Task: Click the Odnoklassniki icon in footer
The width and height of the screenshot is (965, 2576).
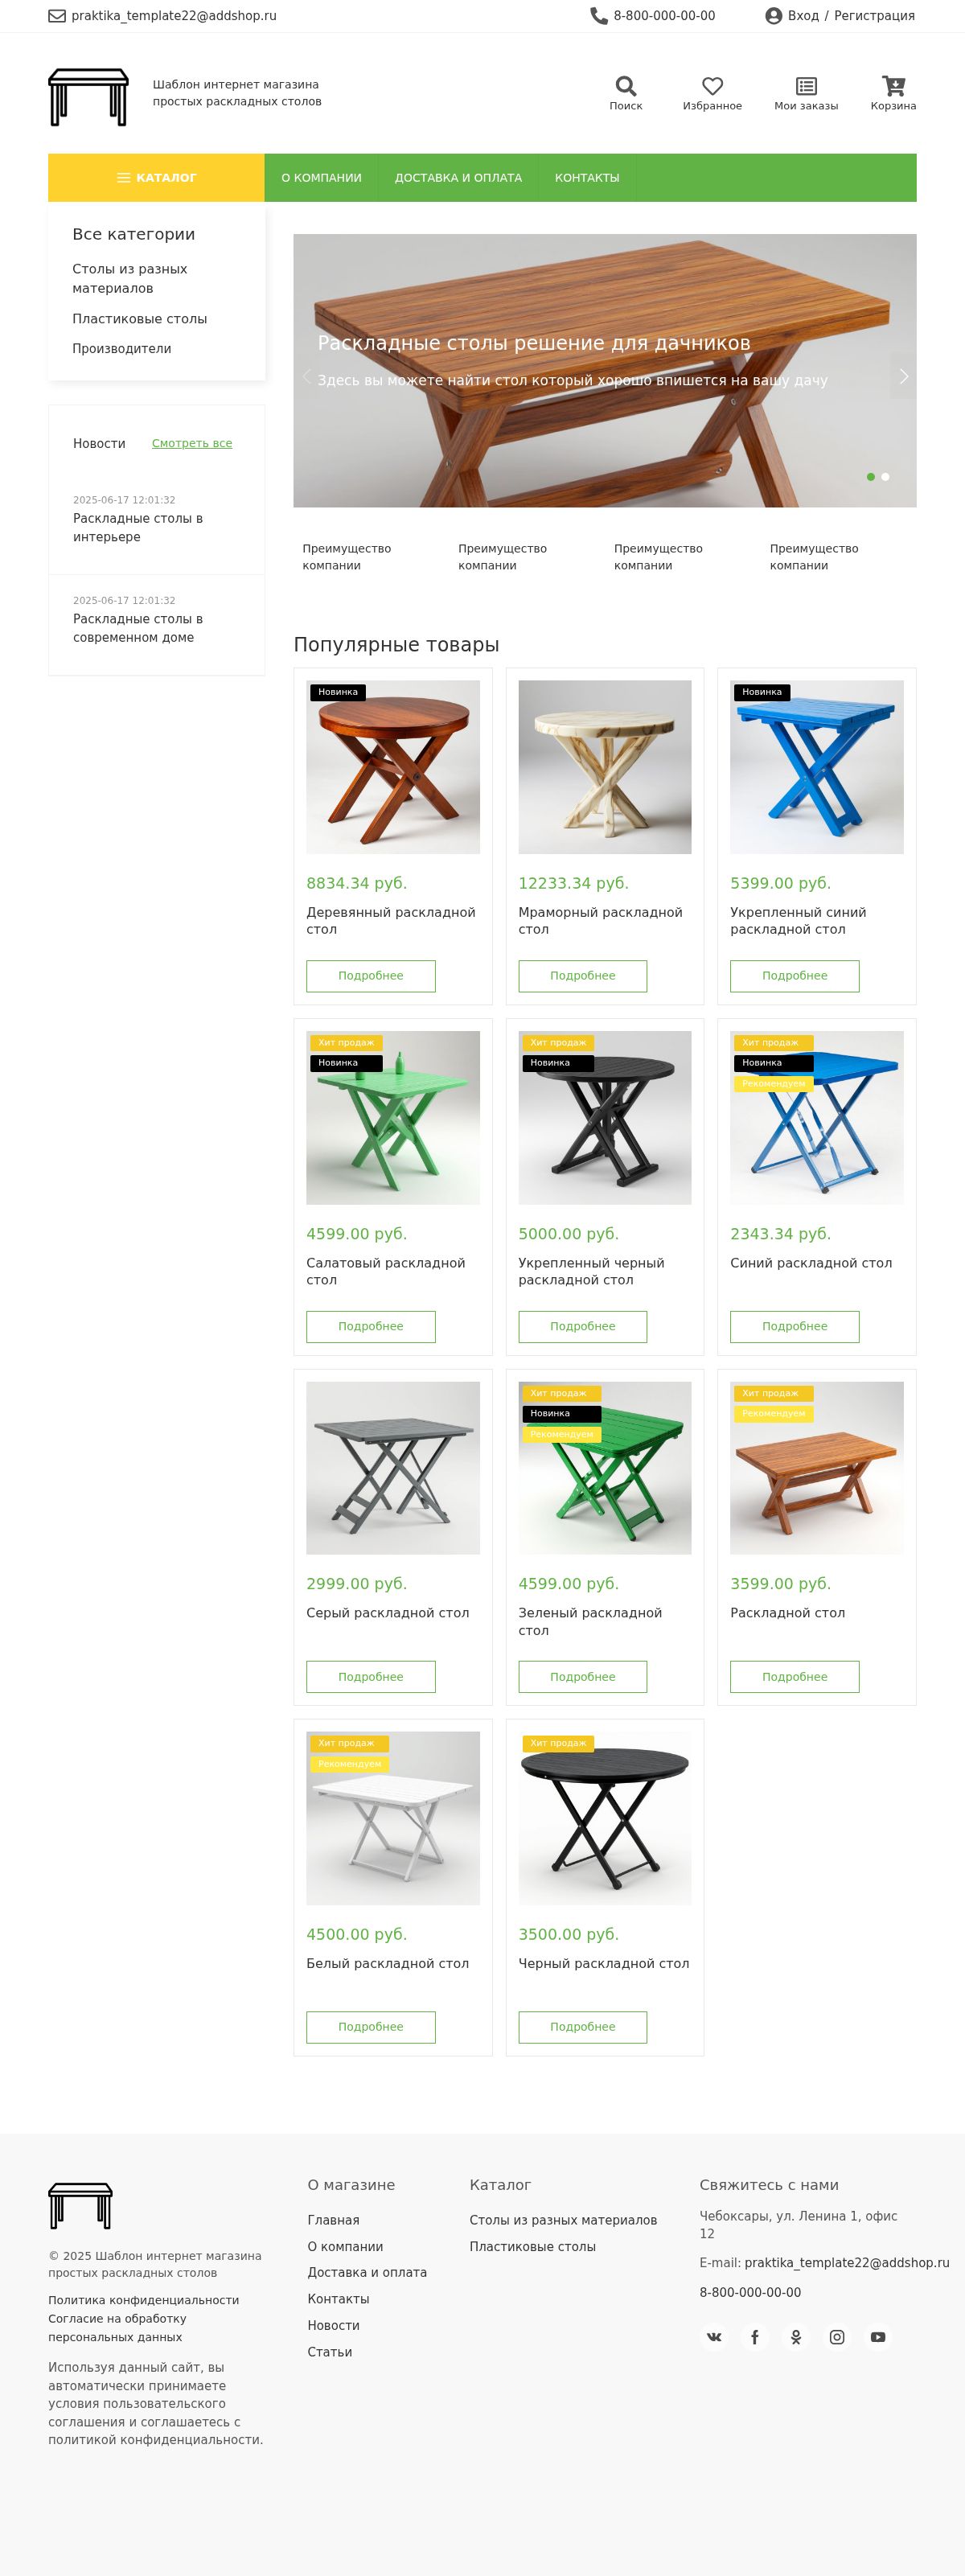Action: coord(796,2337)
